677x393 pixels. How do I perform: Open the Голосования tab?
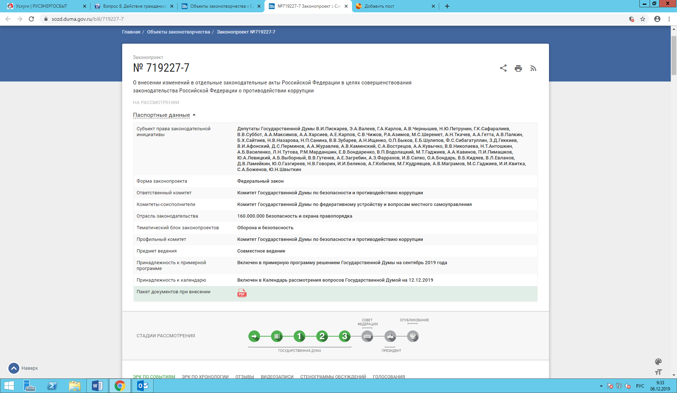[389, 377]
